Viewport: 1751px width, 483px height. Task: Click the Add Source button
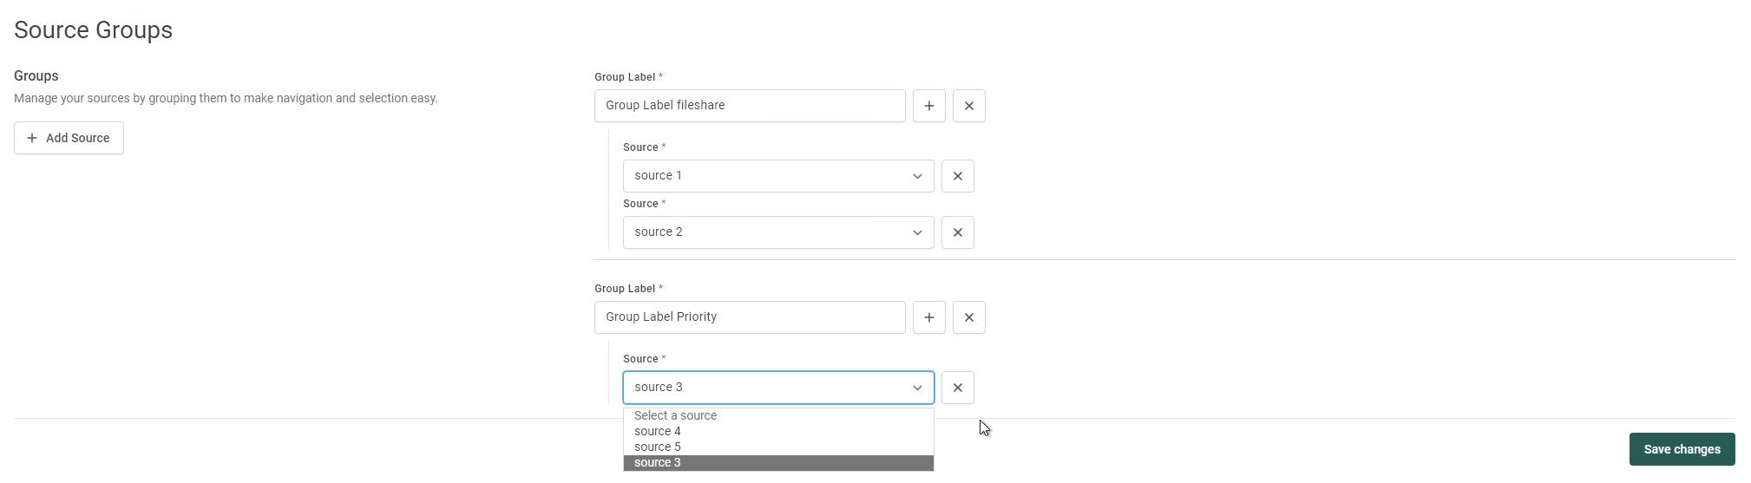point(69,138)
